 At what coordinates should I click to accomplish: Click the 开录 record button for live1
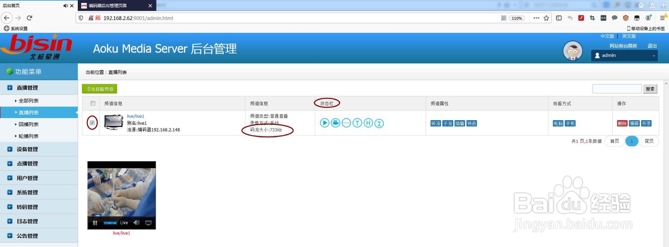(x=646, y=123)
